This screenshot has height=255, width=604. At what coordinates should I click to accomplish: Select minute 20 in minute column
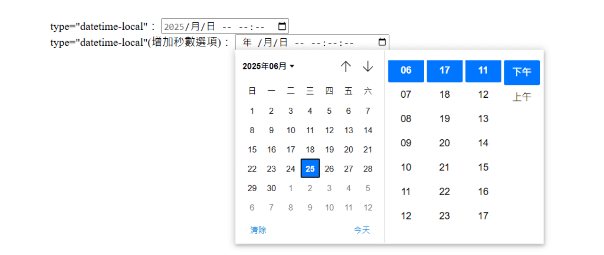(445, 143)
